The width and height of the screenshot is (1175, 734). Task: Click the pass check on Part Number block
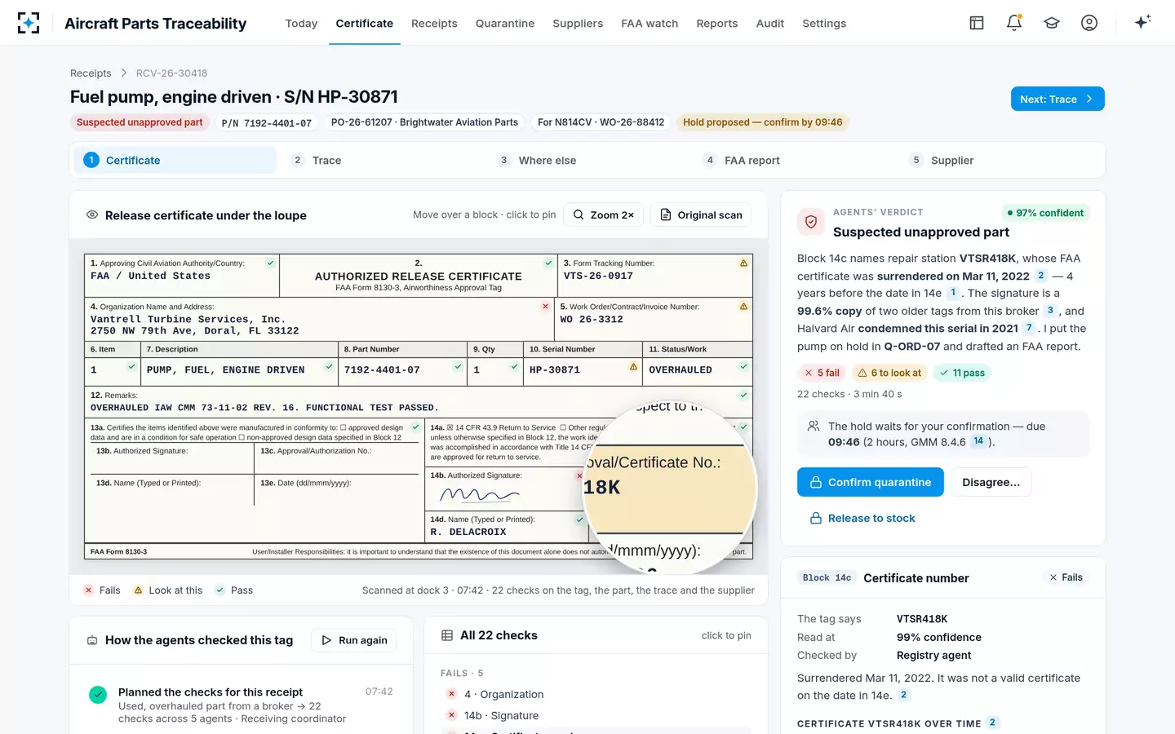[458, 367]
